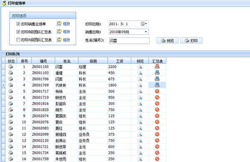Open preview icon in row ZK001759
This screenshot has width=250, height=162.
coord(140,159)
